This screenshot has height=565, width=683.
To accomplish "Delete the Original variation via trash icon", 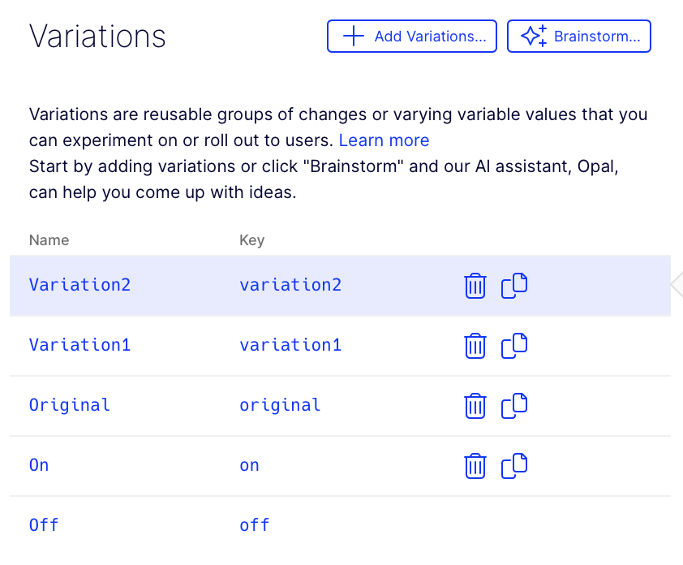I will [x=475, y=406].
